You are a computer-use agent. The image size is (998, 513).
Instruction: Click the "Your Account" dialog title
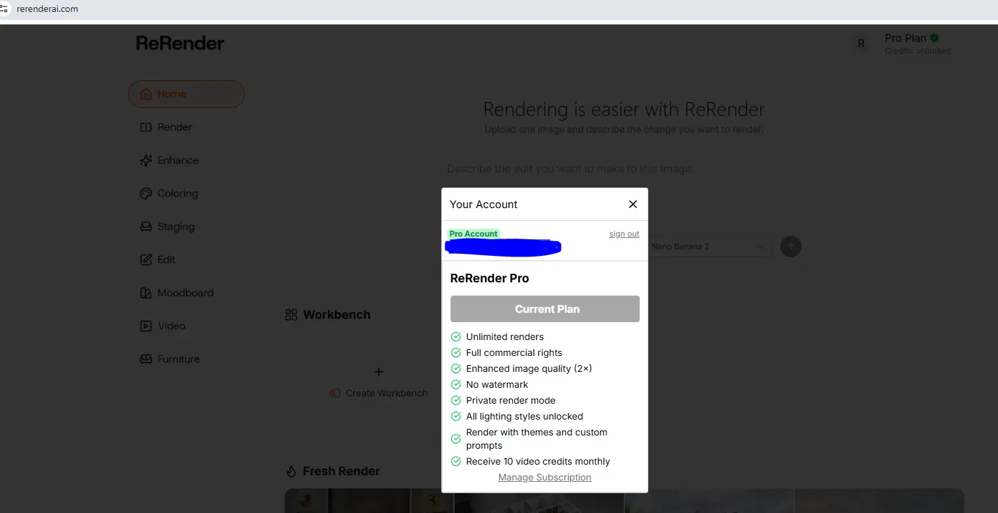tap(484, 204)
